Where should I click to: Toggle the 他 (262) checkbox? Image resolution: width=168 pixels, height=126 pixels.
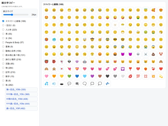(x=3, y=85)
